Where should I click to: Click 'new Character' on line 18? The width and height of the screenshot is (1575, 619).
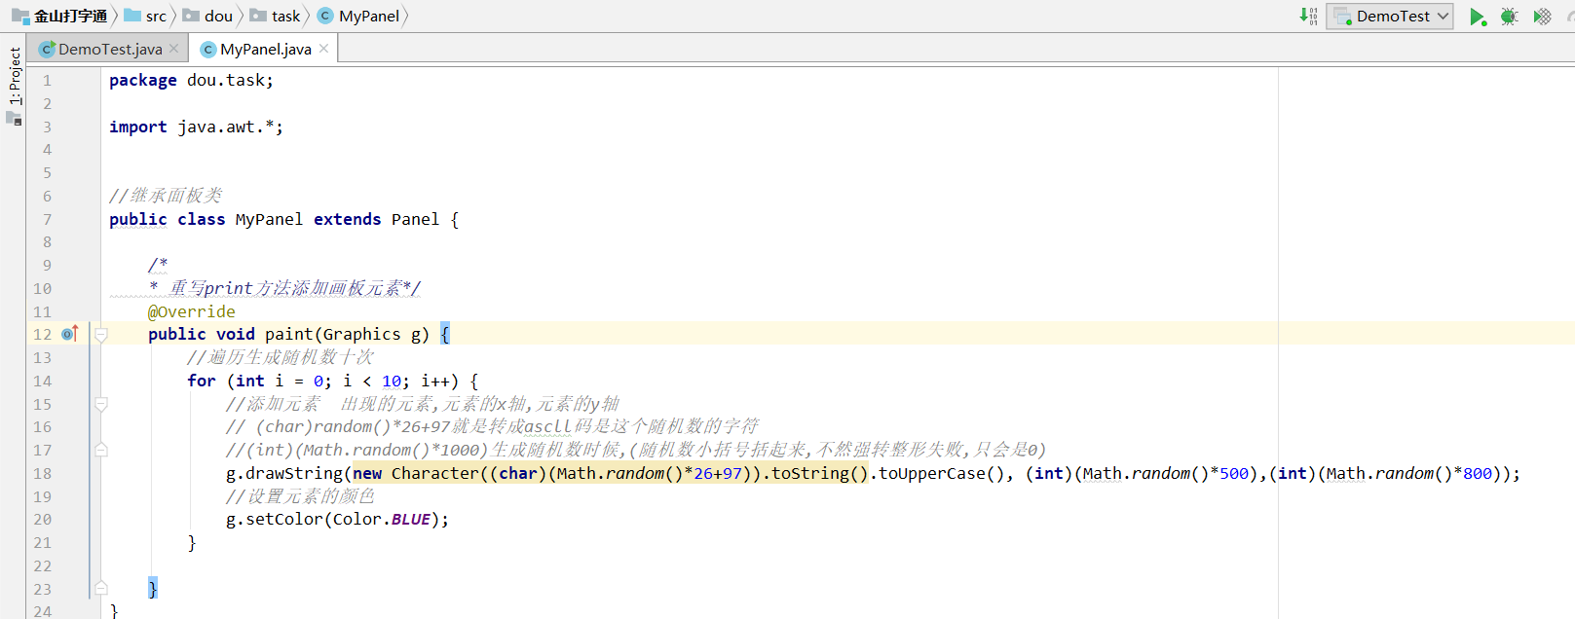416,474
